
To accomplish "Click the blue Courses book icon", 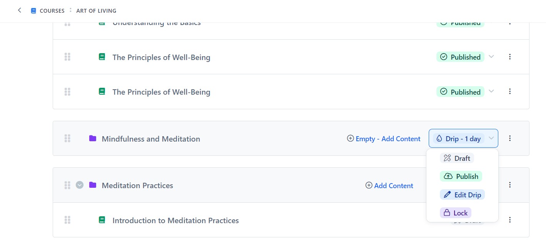I will point(33,11).
